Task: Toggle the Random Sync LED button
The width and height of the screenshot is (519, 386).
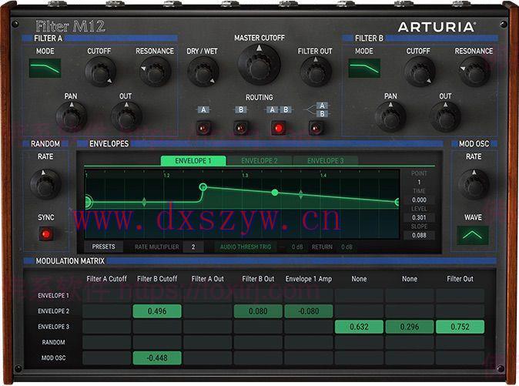Action: point(46,234)
